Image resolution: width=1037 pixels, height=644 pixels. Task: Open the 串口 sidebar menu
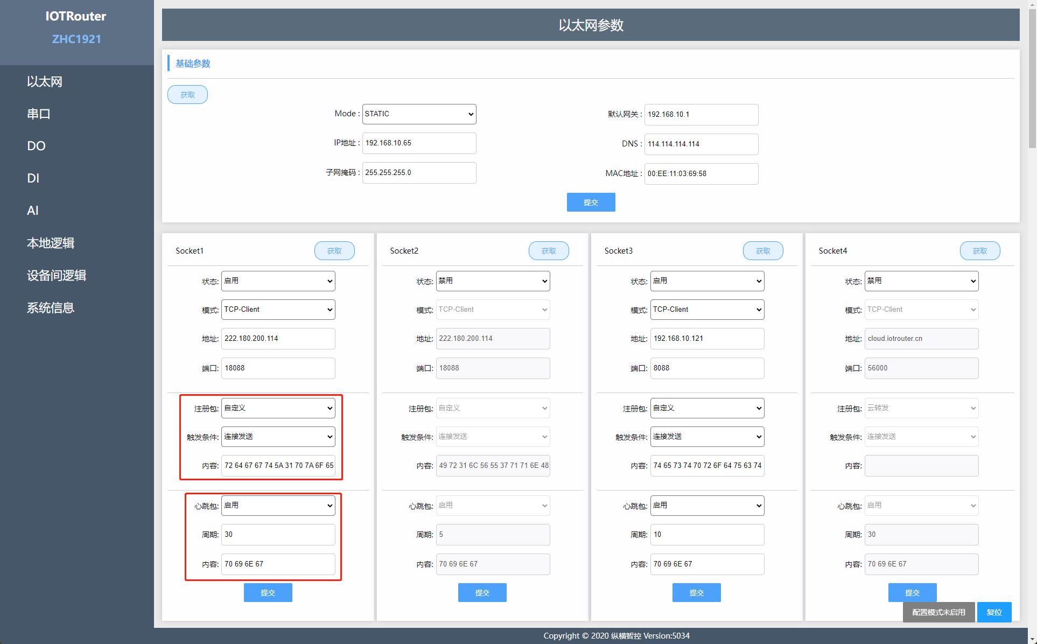tap(39, 114)
